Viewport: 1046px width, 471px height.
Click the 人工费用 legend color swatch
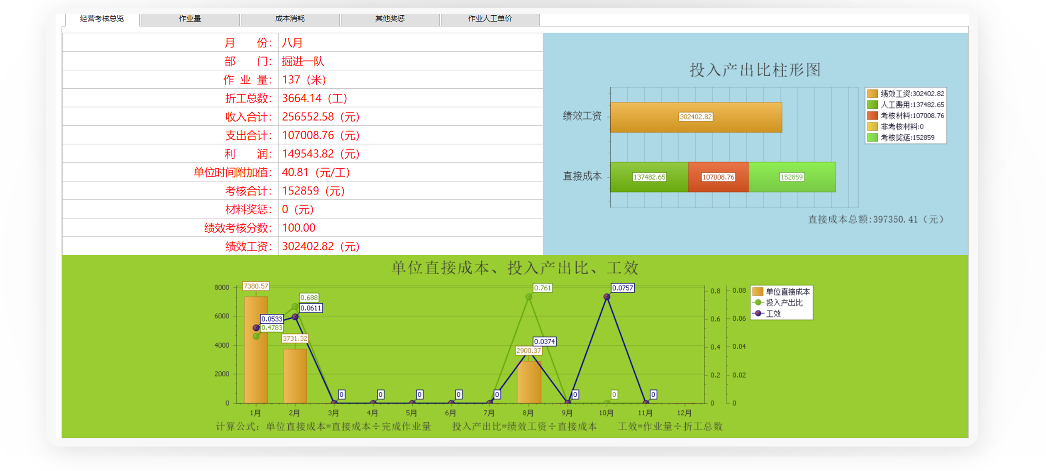click(x=872, y=104)
